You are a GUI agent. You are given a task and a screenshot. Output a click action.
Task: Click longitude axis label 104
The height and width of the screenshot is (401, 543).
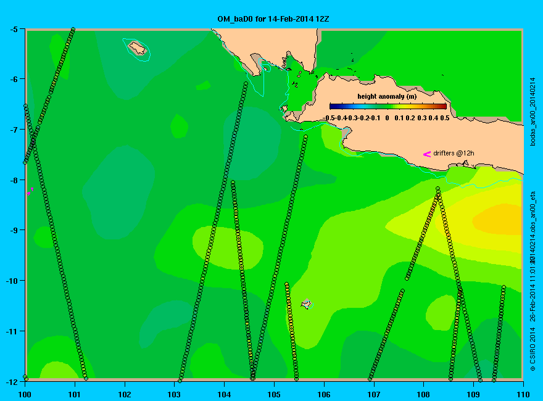coord(224,394)
